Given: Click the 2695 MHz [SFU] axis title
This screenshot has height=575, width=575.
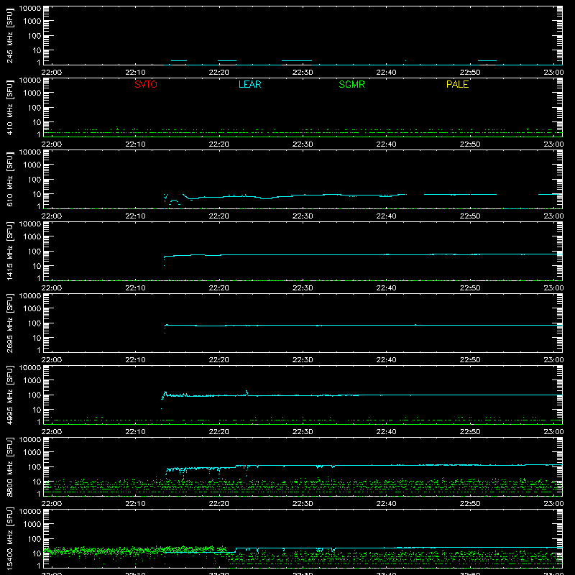Looking at the screenshot, I should click(x=9, y=323).
